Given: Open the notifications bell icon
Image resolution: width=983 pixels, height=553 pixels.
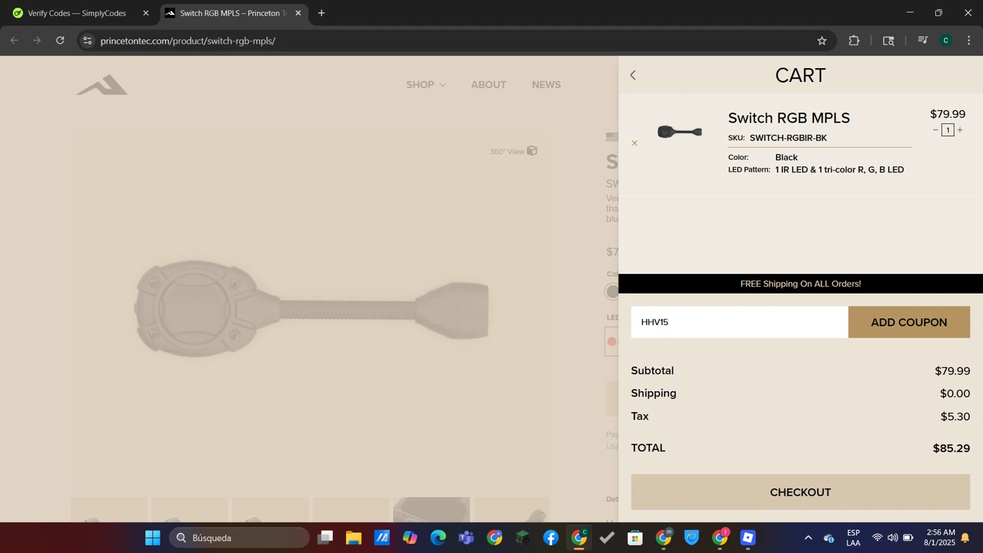Looking at the screenshot, I should click(x=965, y=538).
